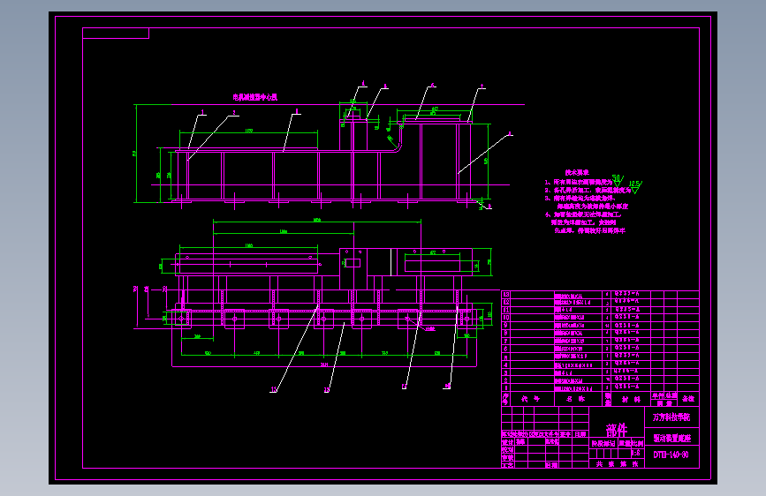Viewport: 766px width, 496px height.
Task: Click the '材料' column header in the parts list
Action: [631, 399]
